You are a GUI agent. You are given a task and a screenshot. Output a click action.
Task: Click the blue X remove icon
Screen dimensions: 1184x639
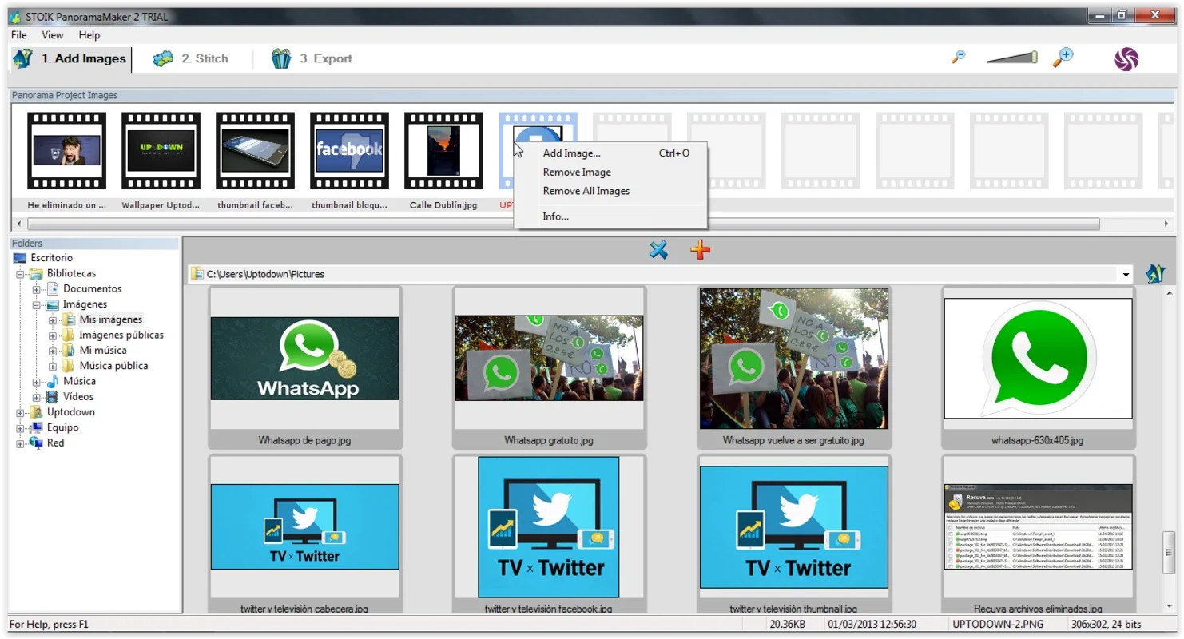658,251
